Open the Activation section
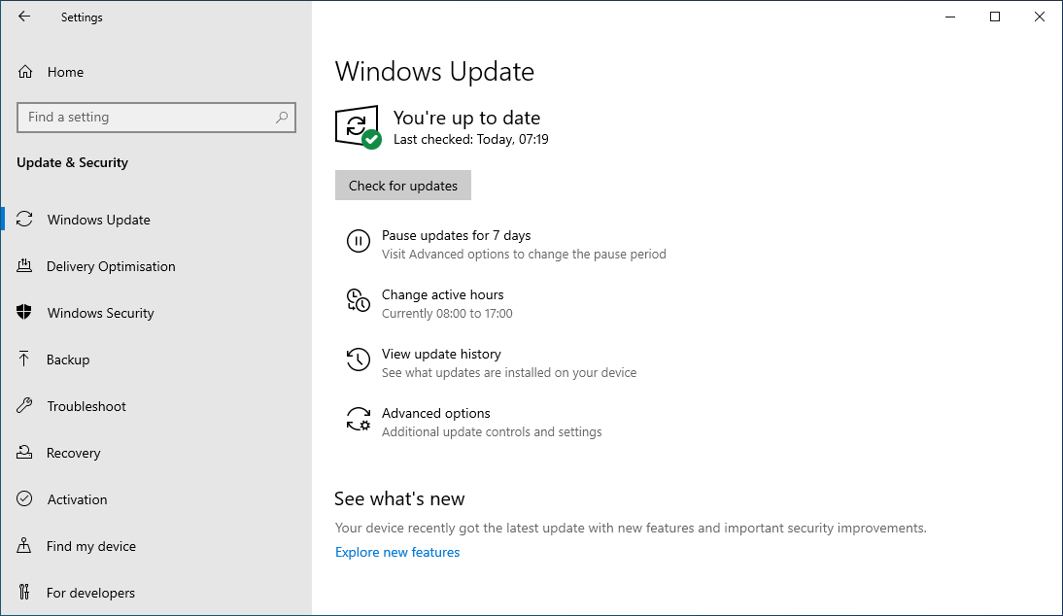The width and height of the screenshot is (1063, 616). point(77,500)
